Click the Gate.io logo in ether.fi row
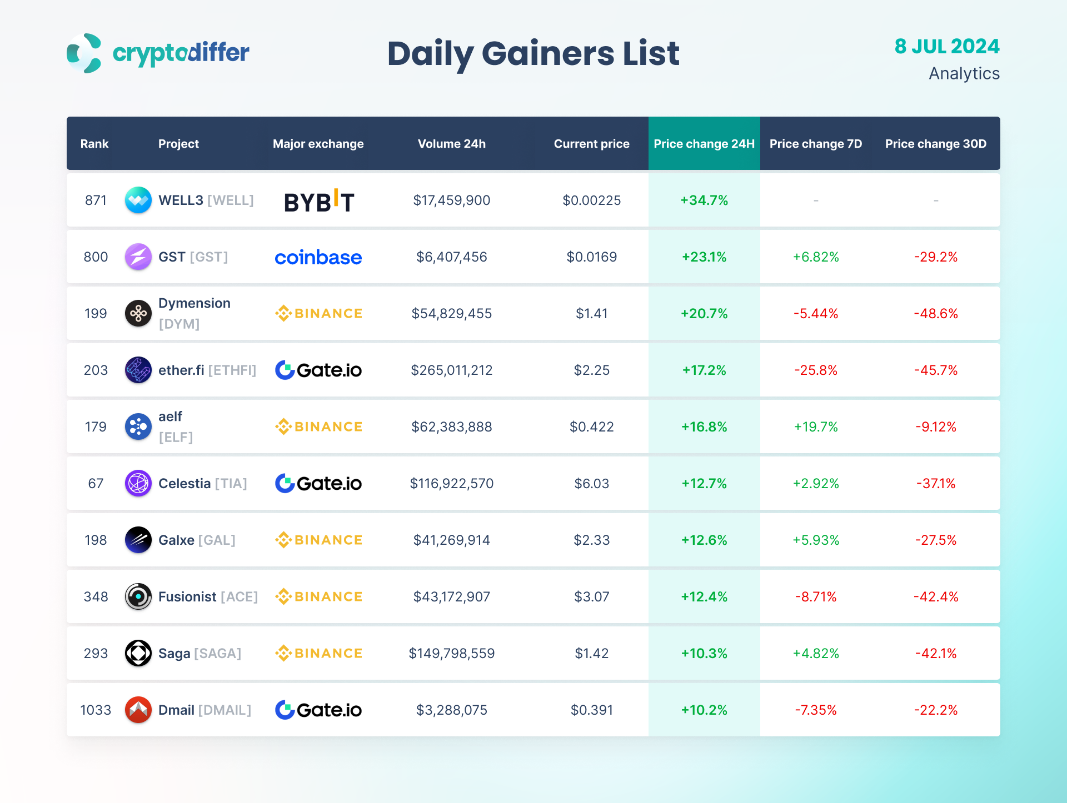This screenshot has height=803, width=1067. pos(318,370)
